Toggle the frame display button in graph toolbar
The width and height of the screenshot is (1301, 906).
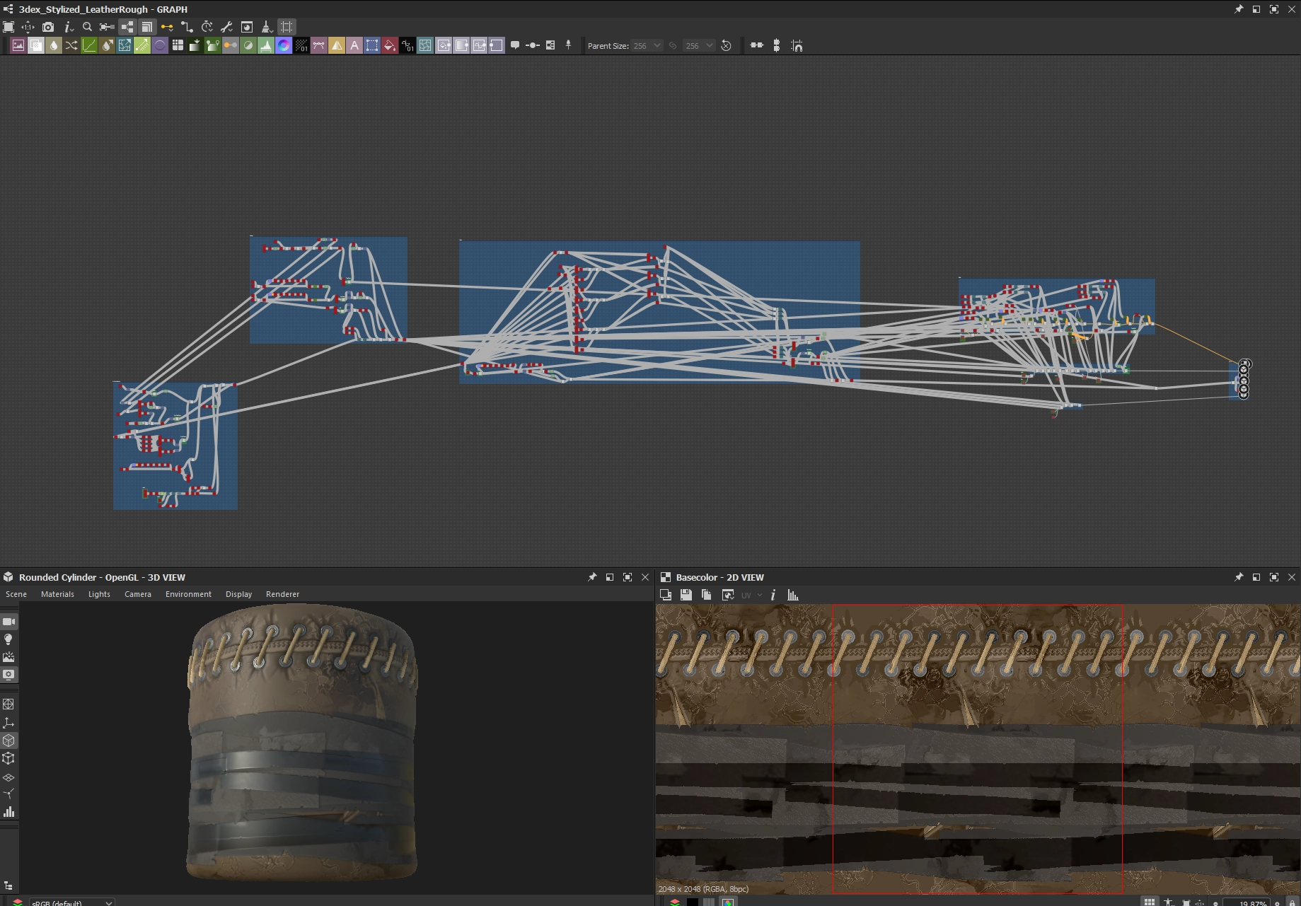click(287, 27)
